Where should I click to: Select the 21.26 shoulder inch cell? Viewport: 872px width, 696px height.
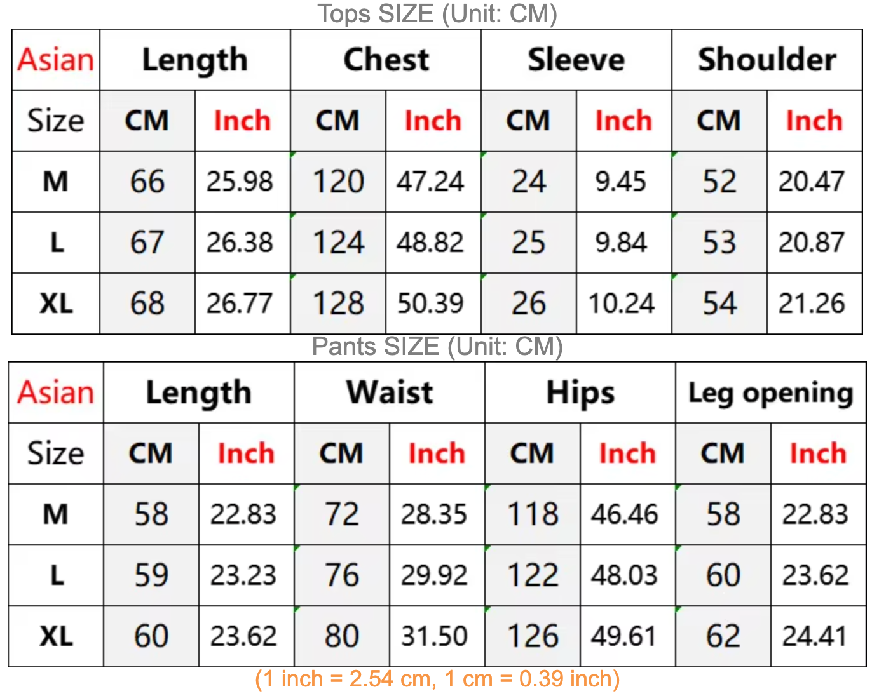click(x=812, y=304)
